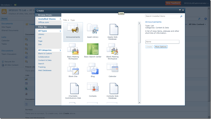Select the Basic Meeting Workspace icon
211x119 pixels.
[73, 49]
